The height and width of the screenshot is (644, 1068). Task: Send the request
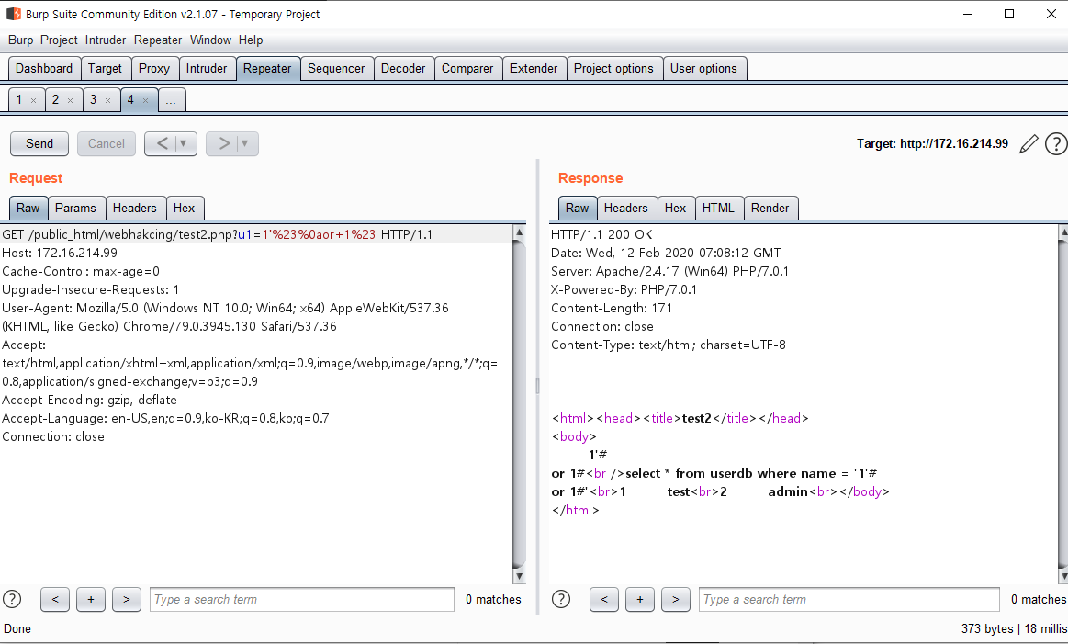(39, 144)
